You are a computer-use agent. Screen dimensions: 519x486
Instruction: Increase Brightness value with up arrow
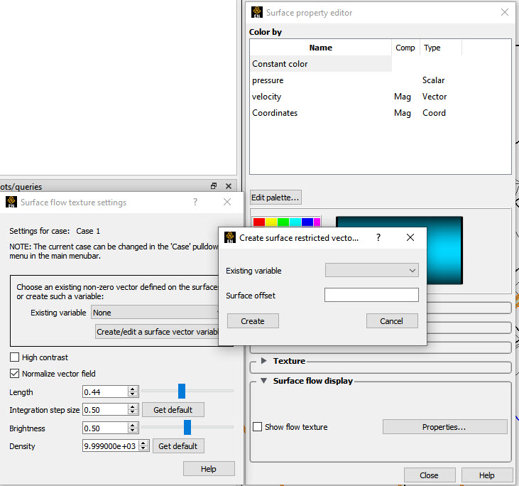133,425
